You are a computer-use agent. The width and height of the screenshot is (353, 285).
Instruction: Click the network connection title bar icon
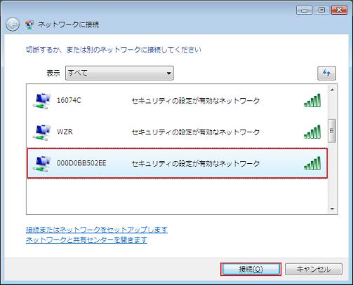tap(29, 25)
